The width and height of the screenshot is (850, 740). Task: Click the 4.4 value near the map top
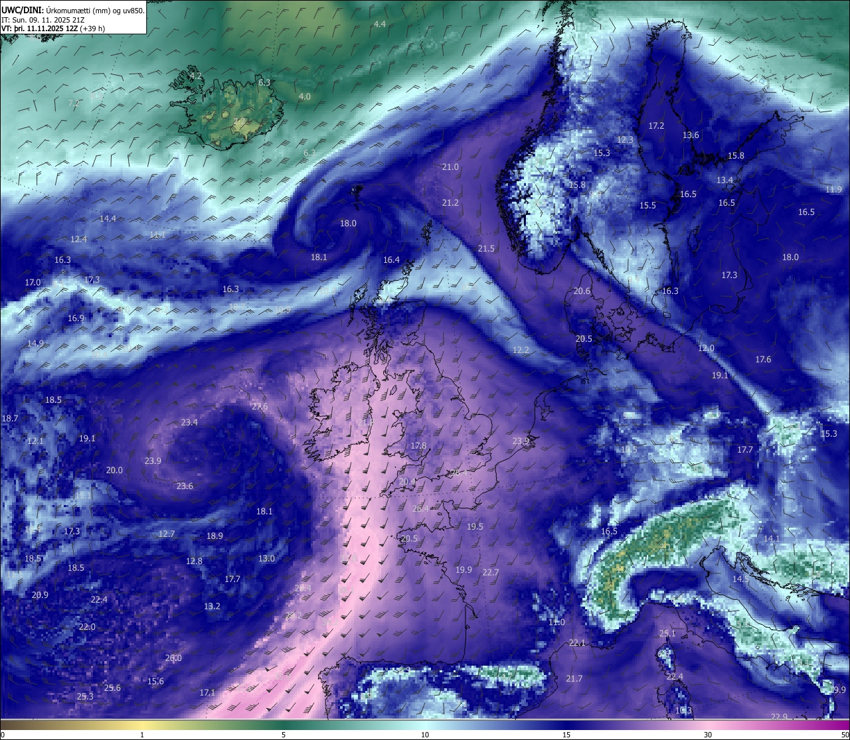(380, 25)
